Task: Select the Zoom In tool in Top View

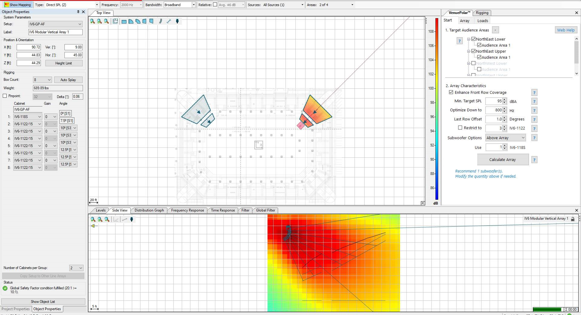Action: (x=92, y=21)
